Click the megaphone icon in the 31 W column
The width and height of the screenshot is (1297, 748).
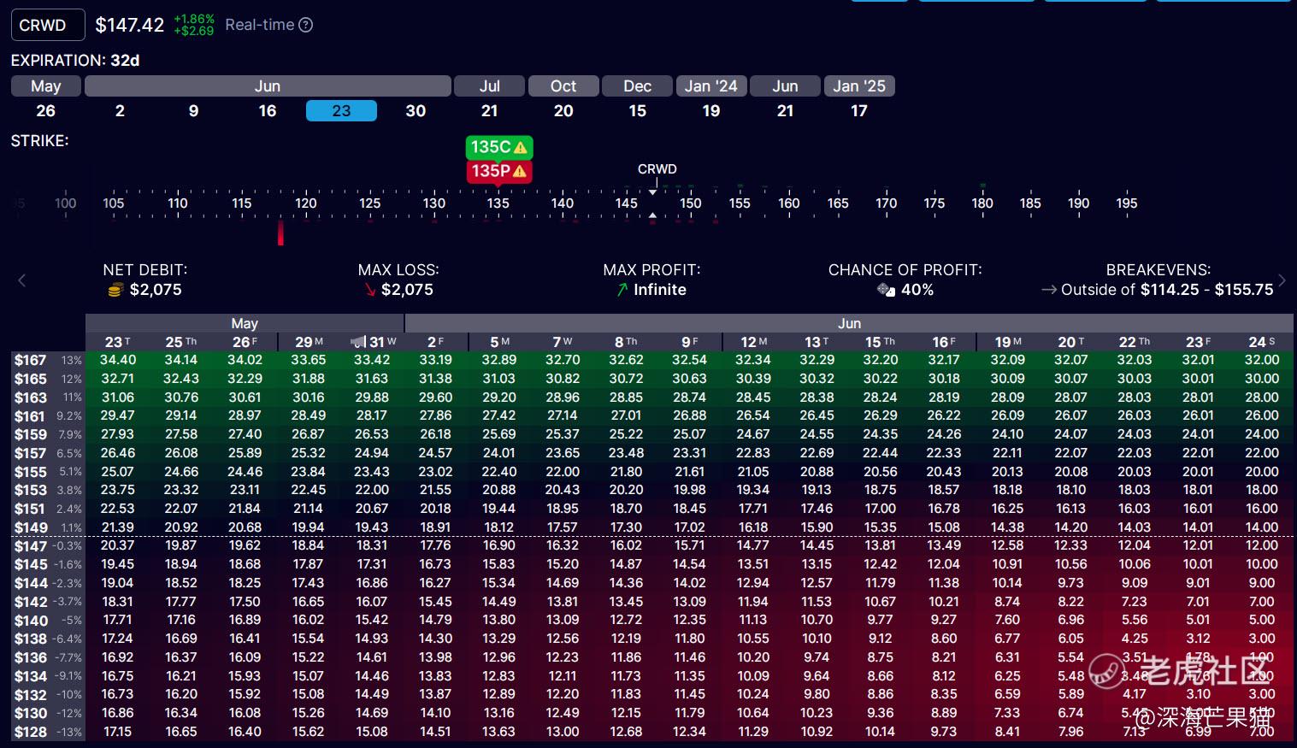point(358,342)
